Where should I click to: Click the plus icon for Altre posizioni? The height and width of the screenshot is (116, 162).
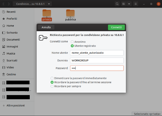pos(4,106)
